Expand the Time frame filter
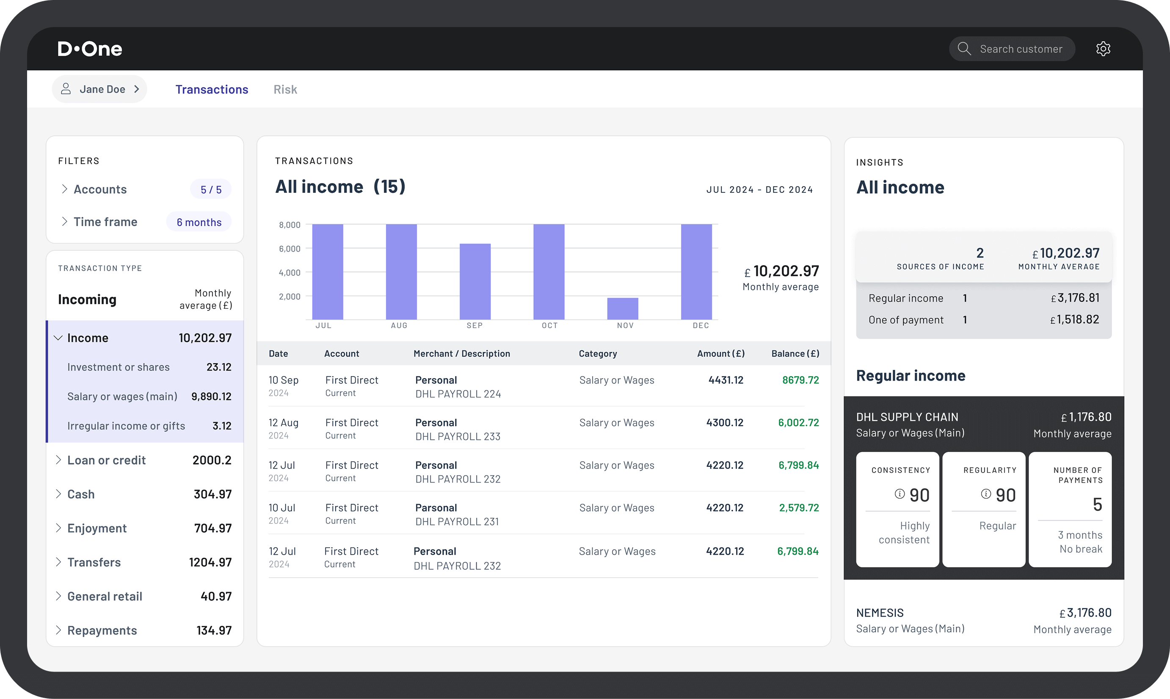Image resolution: width=1170 pixels, height=699 pixels. [65, 222]
